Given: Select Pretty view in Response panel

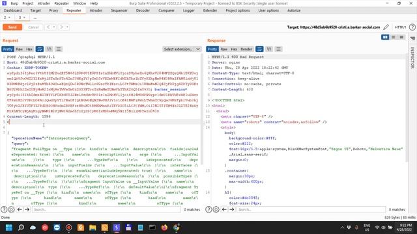Looking at the screenshot, I should [x=212, y=49].
